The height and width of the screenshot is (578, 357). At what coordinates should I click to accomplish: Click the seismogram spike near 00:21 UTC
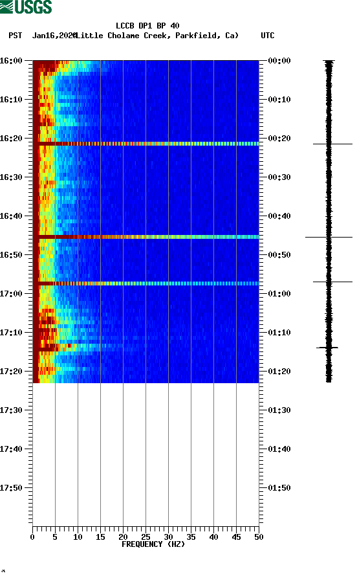point(332,144)
